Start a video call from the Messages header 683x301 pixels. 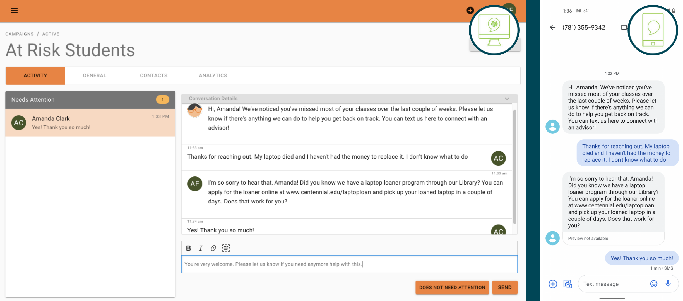[x=624, y=27]
